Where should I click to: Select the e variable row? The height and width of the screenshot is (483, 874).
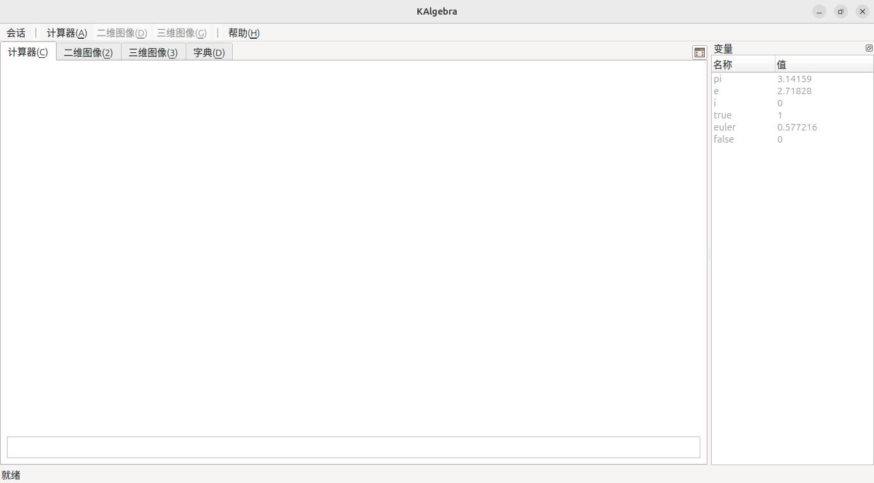(792, 91)
